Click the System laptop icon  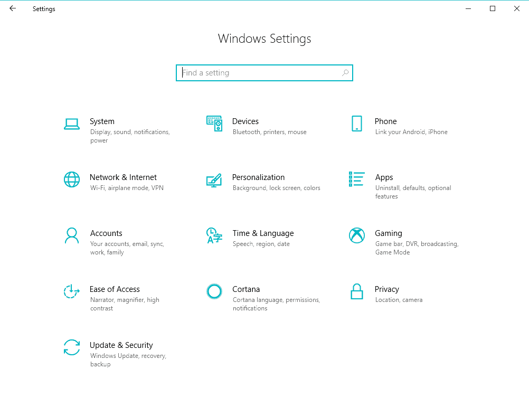pyautogui.click(x=71, y=124)
